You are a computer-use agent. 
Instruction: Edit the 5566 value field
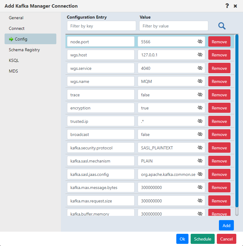171,42
